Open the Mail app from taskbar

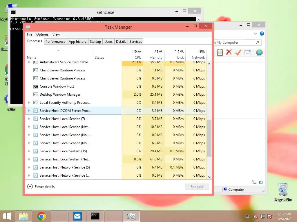[77, 216]
